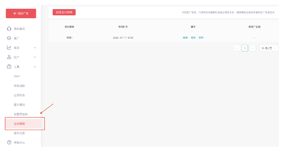Click 复制 for 模板1
Viewport: 282px width, 149px height.
tap(193, 38)
